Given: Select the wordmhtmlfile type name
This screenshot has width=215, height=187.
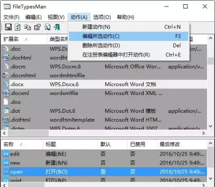Looking at the screenshot, I should click(67, 76).
